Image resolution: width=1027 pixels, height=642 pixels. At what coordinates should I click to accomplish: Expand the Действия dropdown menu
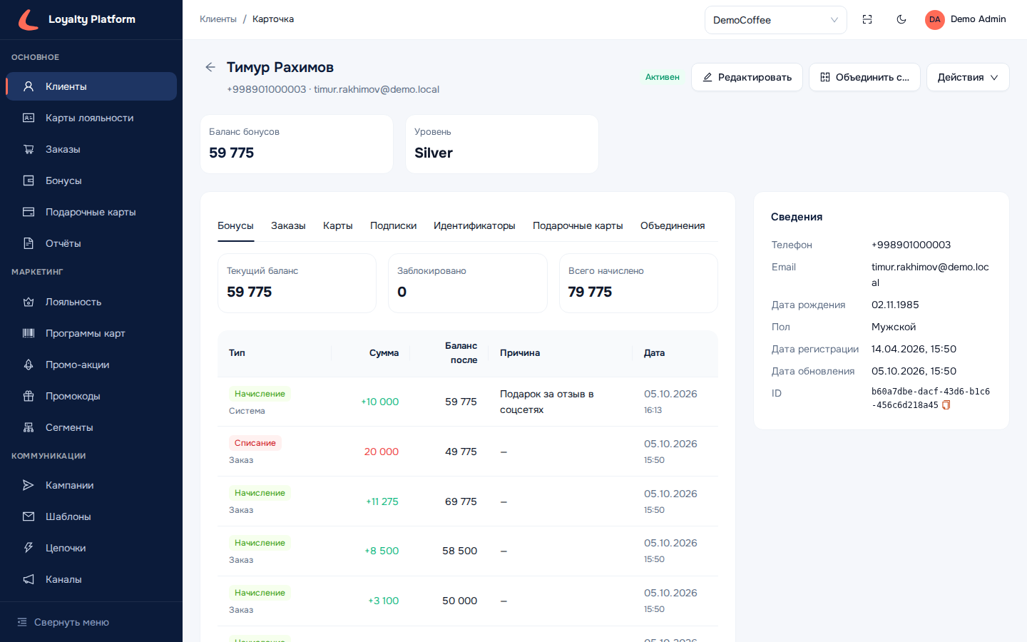point(968,77)
